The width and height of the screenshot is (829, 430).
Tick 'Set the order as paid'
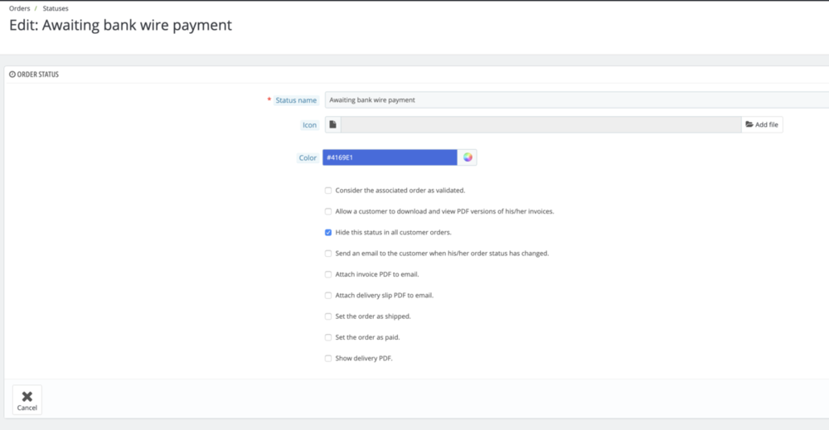(x=328, y=337)
